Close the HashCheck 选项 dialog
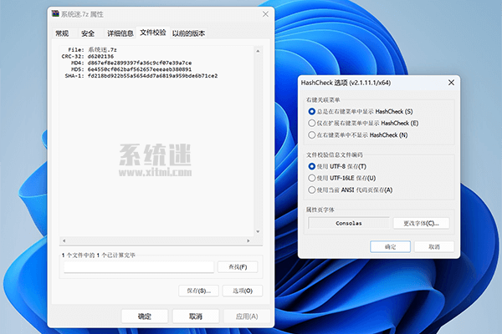 pos(451,83)
